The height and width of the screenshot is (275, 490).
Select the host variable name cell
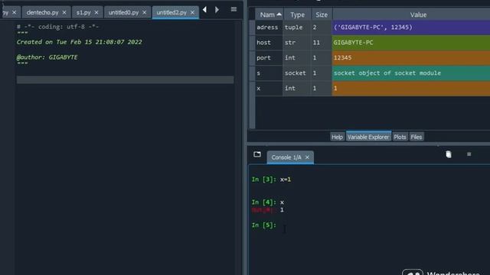click(x=269, y=43)
